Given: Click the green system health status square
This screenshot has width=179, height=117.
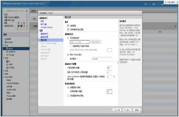Looking at the screenshot, I should pos(18,26).
